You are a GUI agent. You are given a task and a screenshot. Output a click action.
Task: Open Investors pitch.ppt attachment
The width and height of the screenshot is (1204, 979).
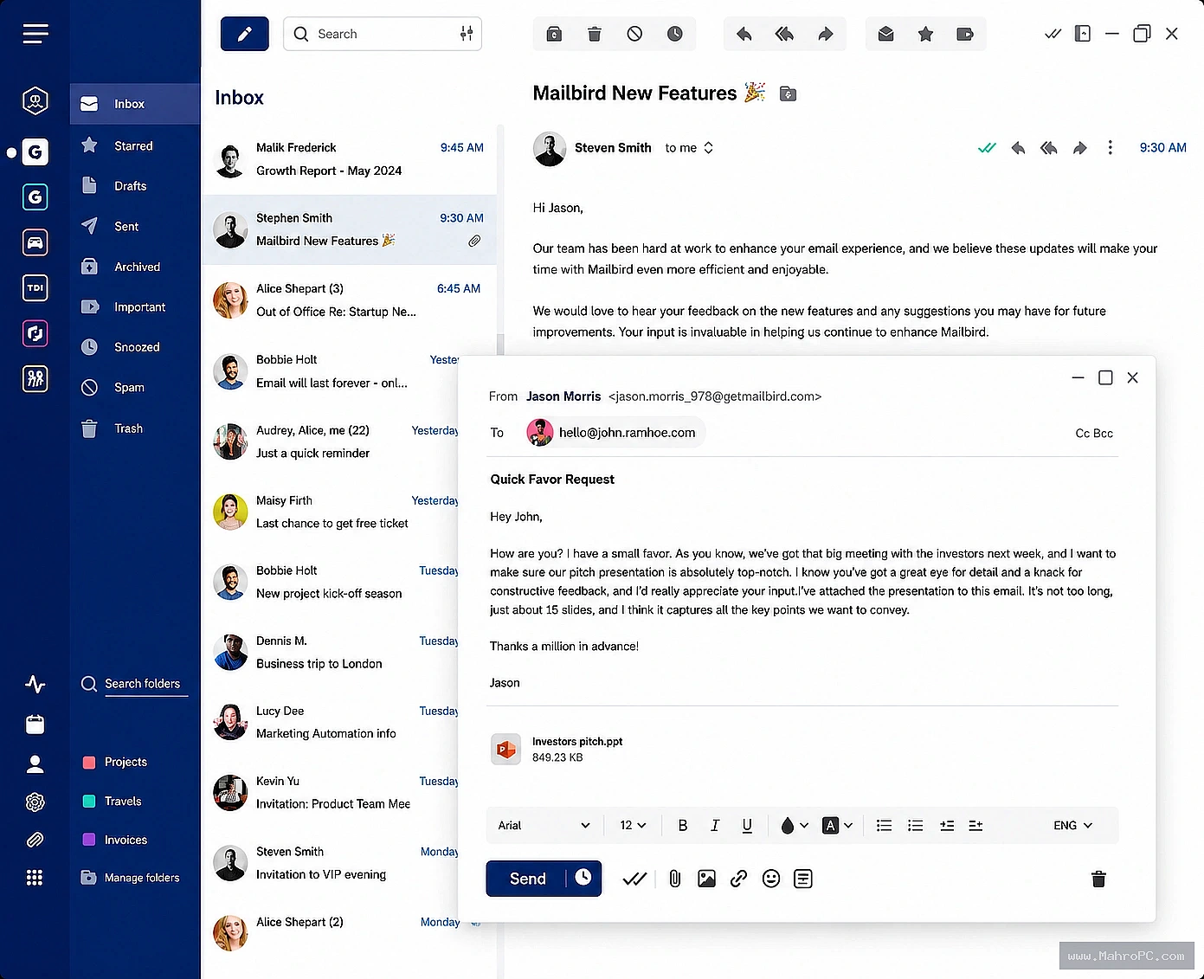pos(557,750)
